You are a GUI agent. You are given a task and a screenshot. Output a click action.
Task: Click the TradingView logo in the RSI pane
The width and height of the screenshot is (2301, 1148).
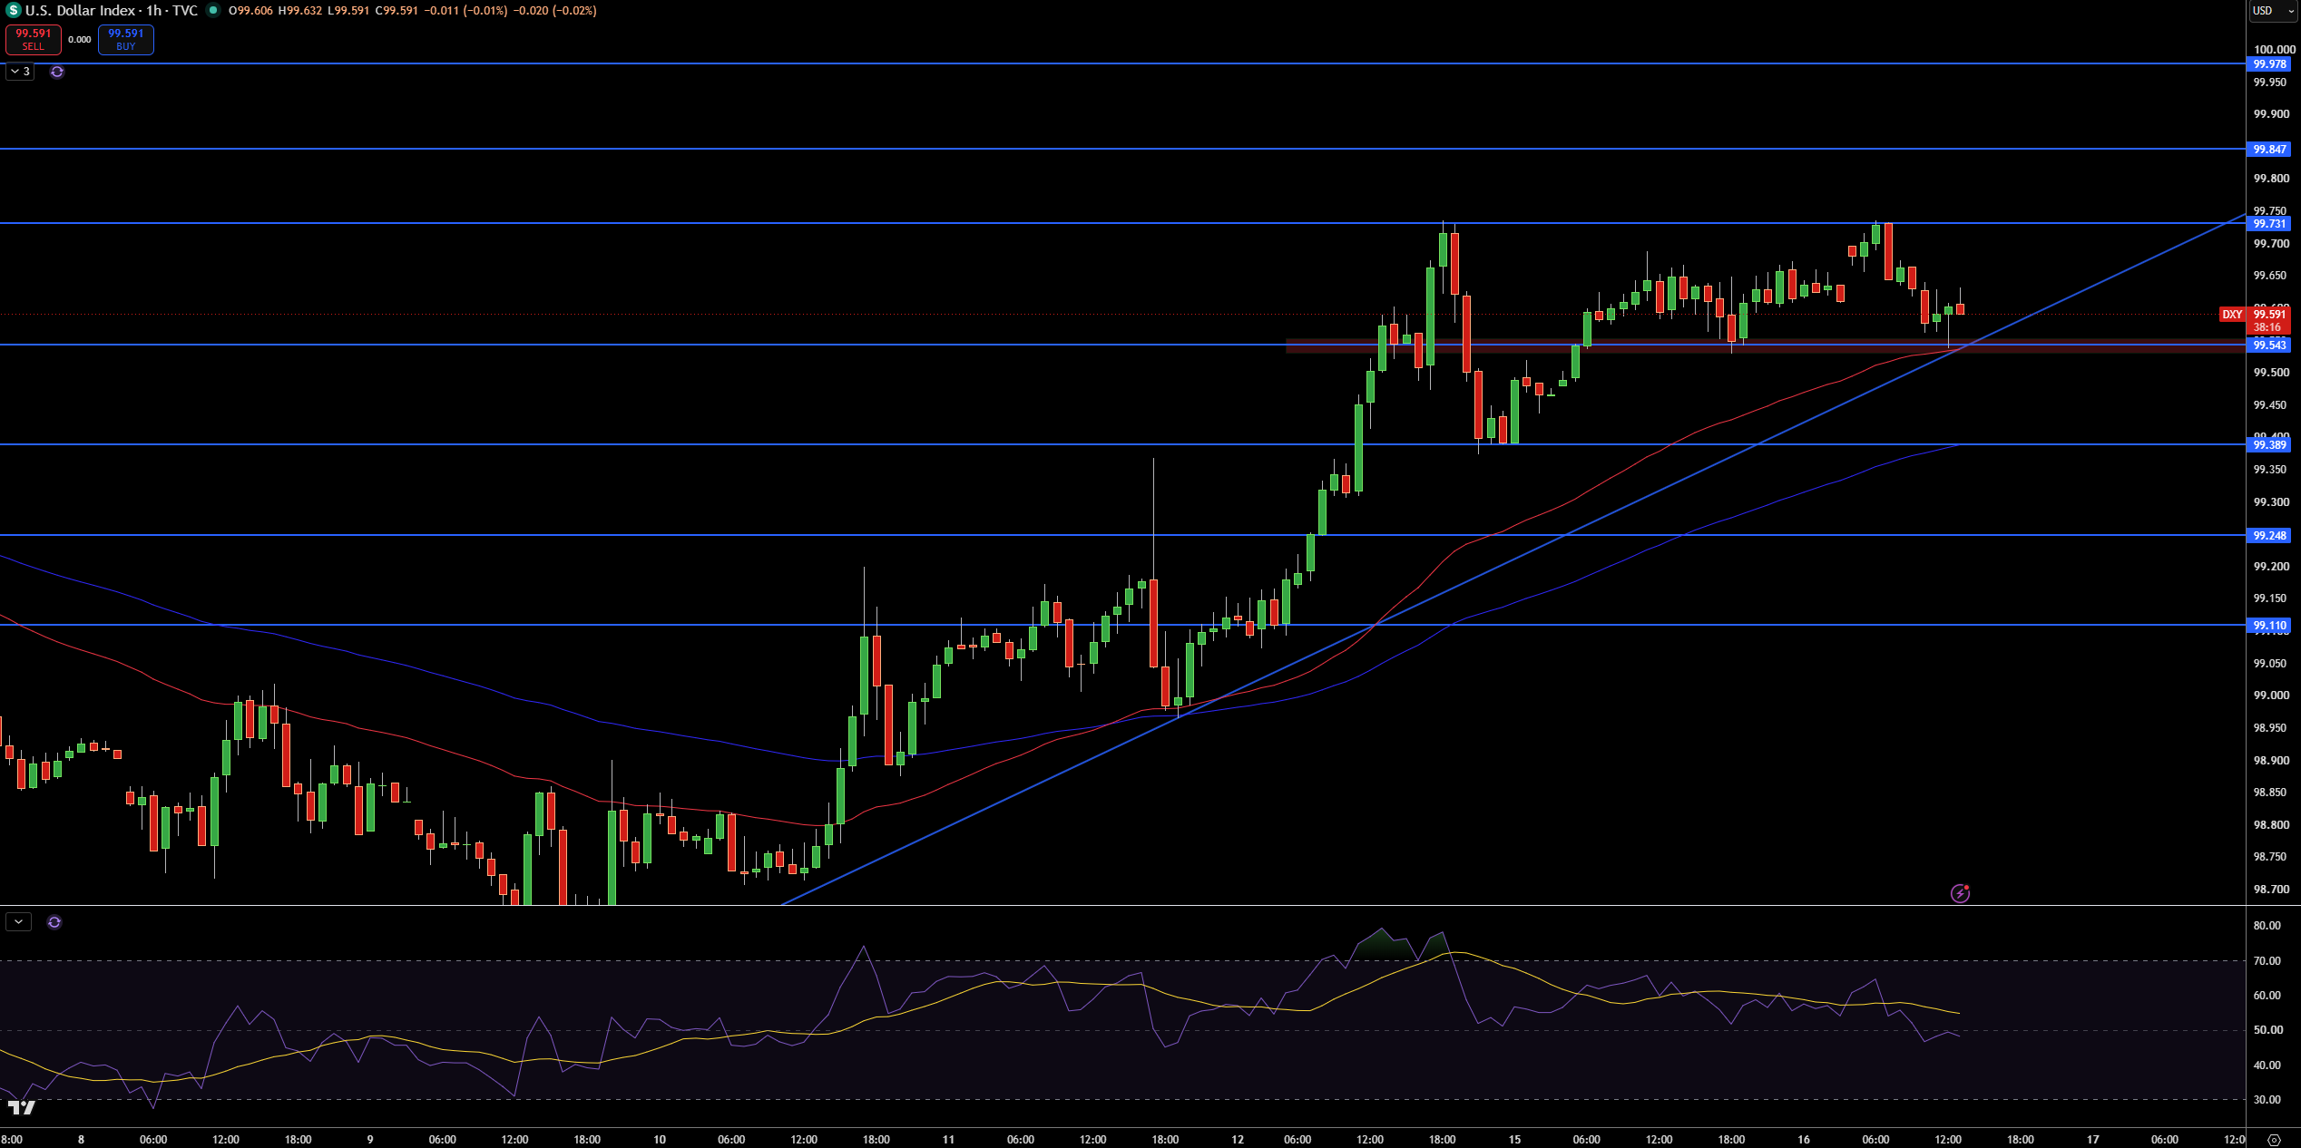pyautogui.click(x=21, y=1107)
